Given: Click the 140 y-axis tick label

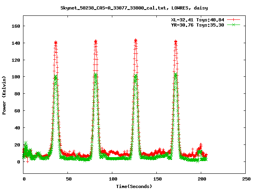Looking at the screenshot, I should click(x=16, y=43).
